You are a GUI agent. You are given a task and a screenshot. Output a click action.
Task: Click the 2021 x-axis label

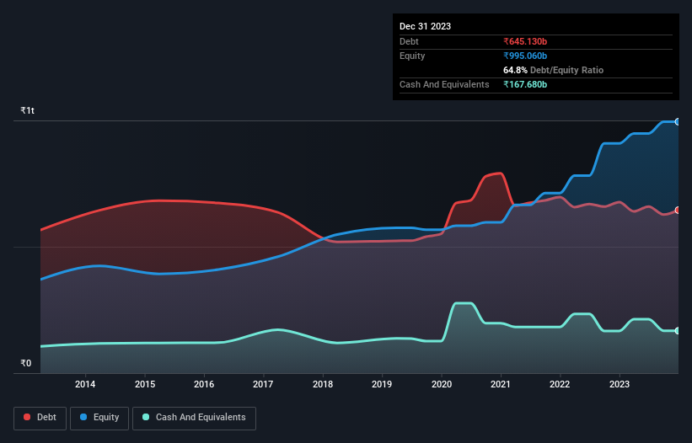coord(501,384)
